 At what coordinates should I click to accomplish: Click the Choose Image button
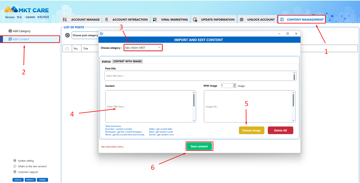pyautogui.click(x=252, y=131)
